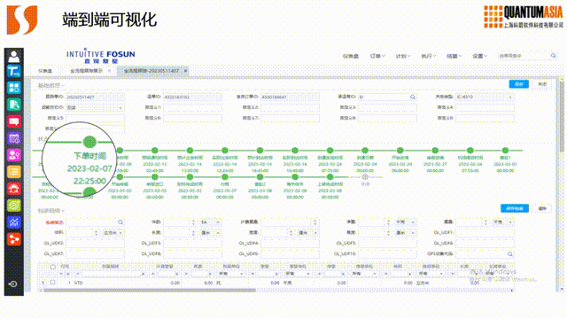Expand the 订单 top menu
Viewport: 567px width, 319px height.
point(377,56)
